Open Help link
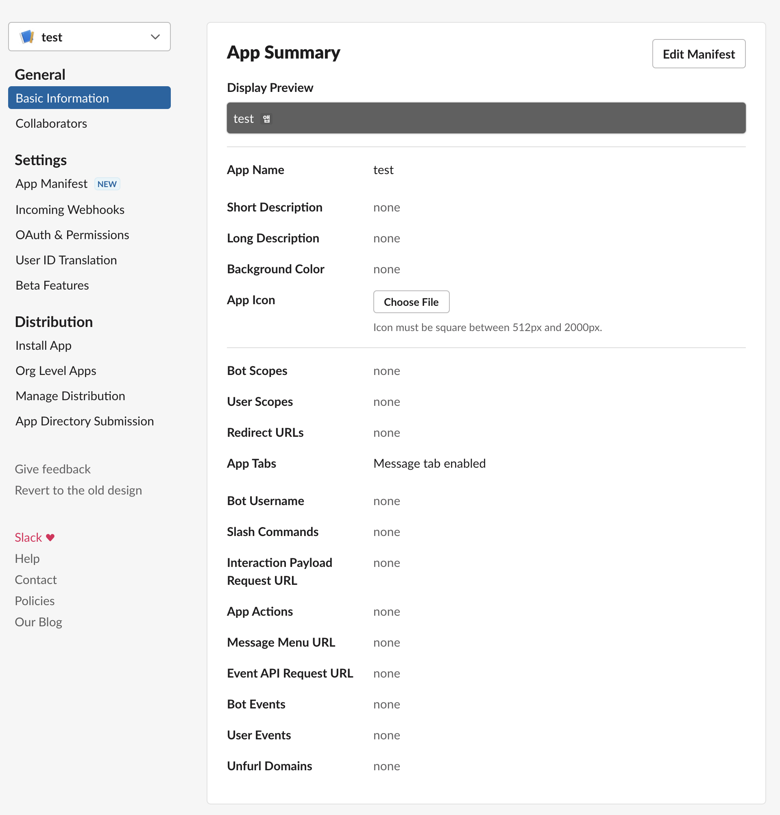 point(27,559)
